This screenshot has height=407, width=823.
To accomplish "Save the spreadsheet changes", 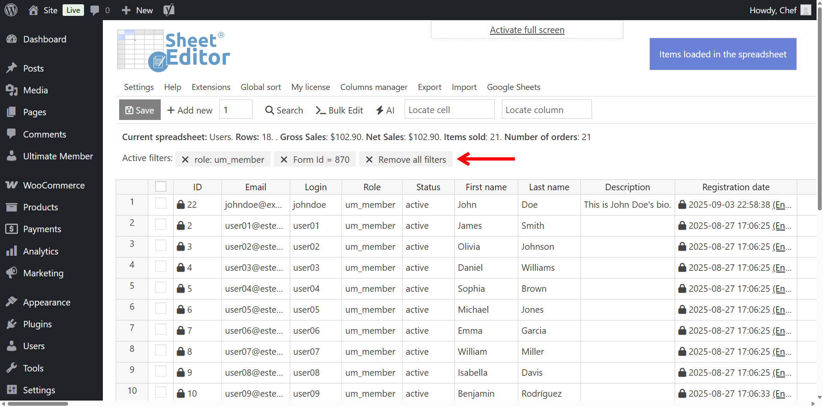I will (x=140, y=110).
